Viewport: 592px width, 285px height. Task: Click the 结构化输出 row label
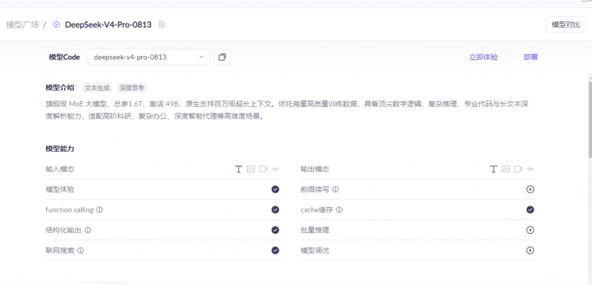[x=64, y=230]
